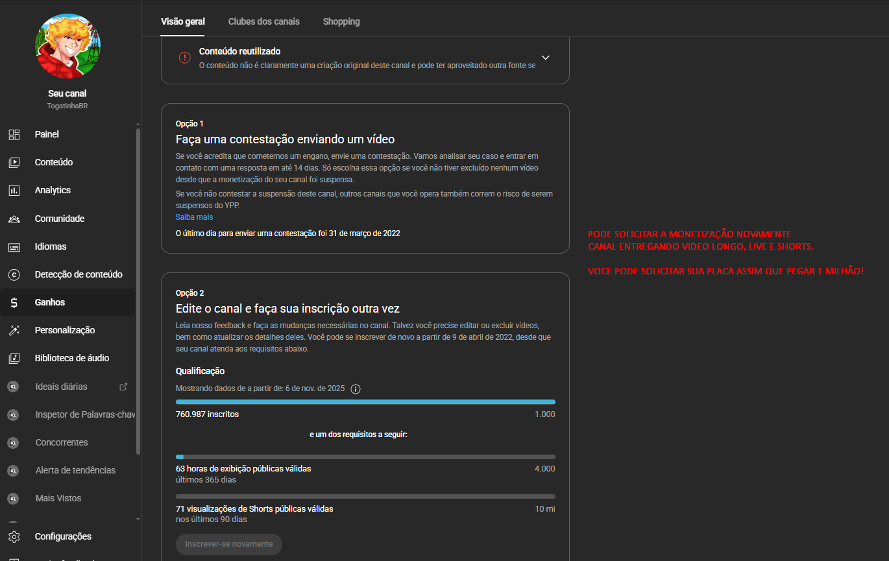This screenshot has height=561, width=889.
Task: Click the subscribers progress bar
Action: (365, 402)
